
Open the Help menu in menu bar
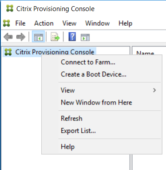125,23
